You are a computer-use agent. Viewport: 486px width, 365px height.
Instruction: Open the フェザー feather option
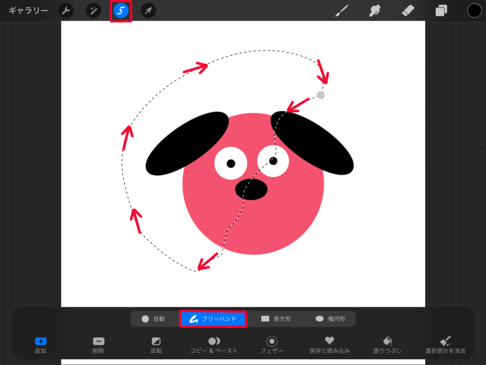coord(272,345)
